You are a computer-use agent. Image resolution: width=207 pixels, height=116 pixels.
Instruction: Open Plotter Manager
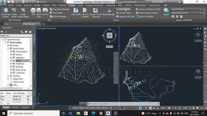pyautogui.click(x=58, y=16)
